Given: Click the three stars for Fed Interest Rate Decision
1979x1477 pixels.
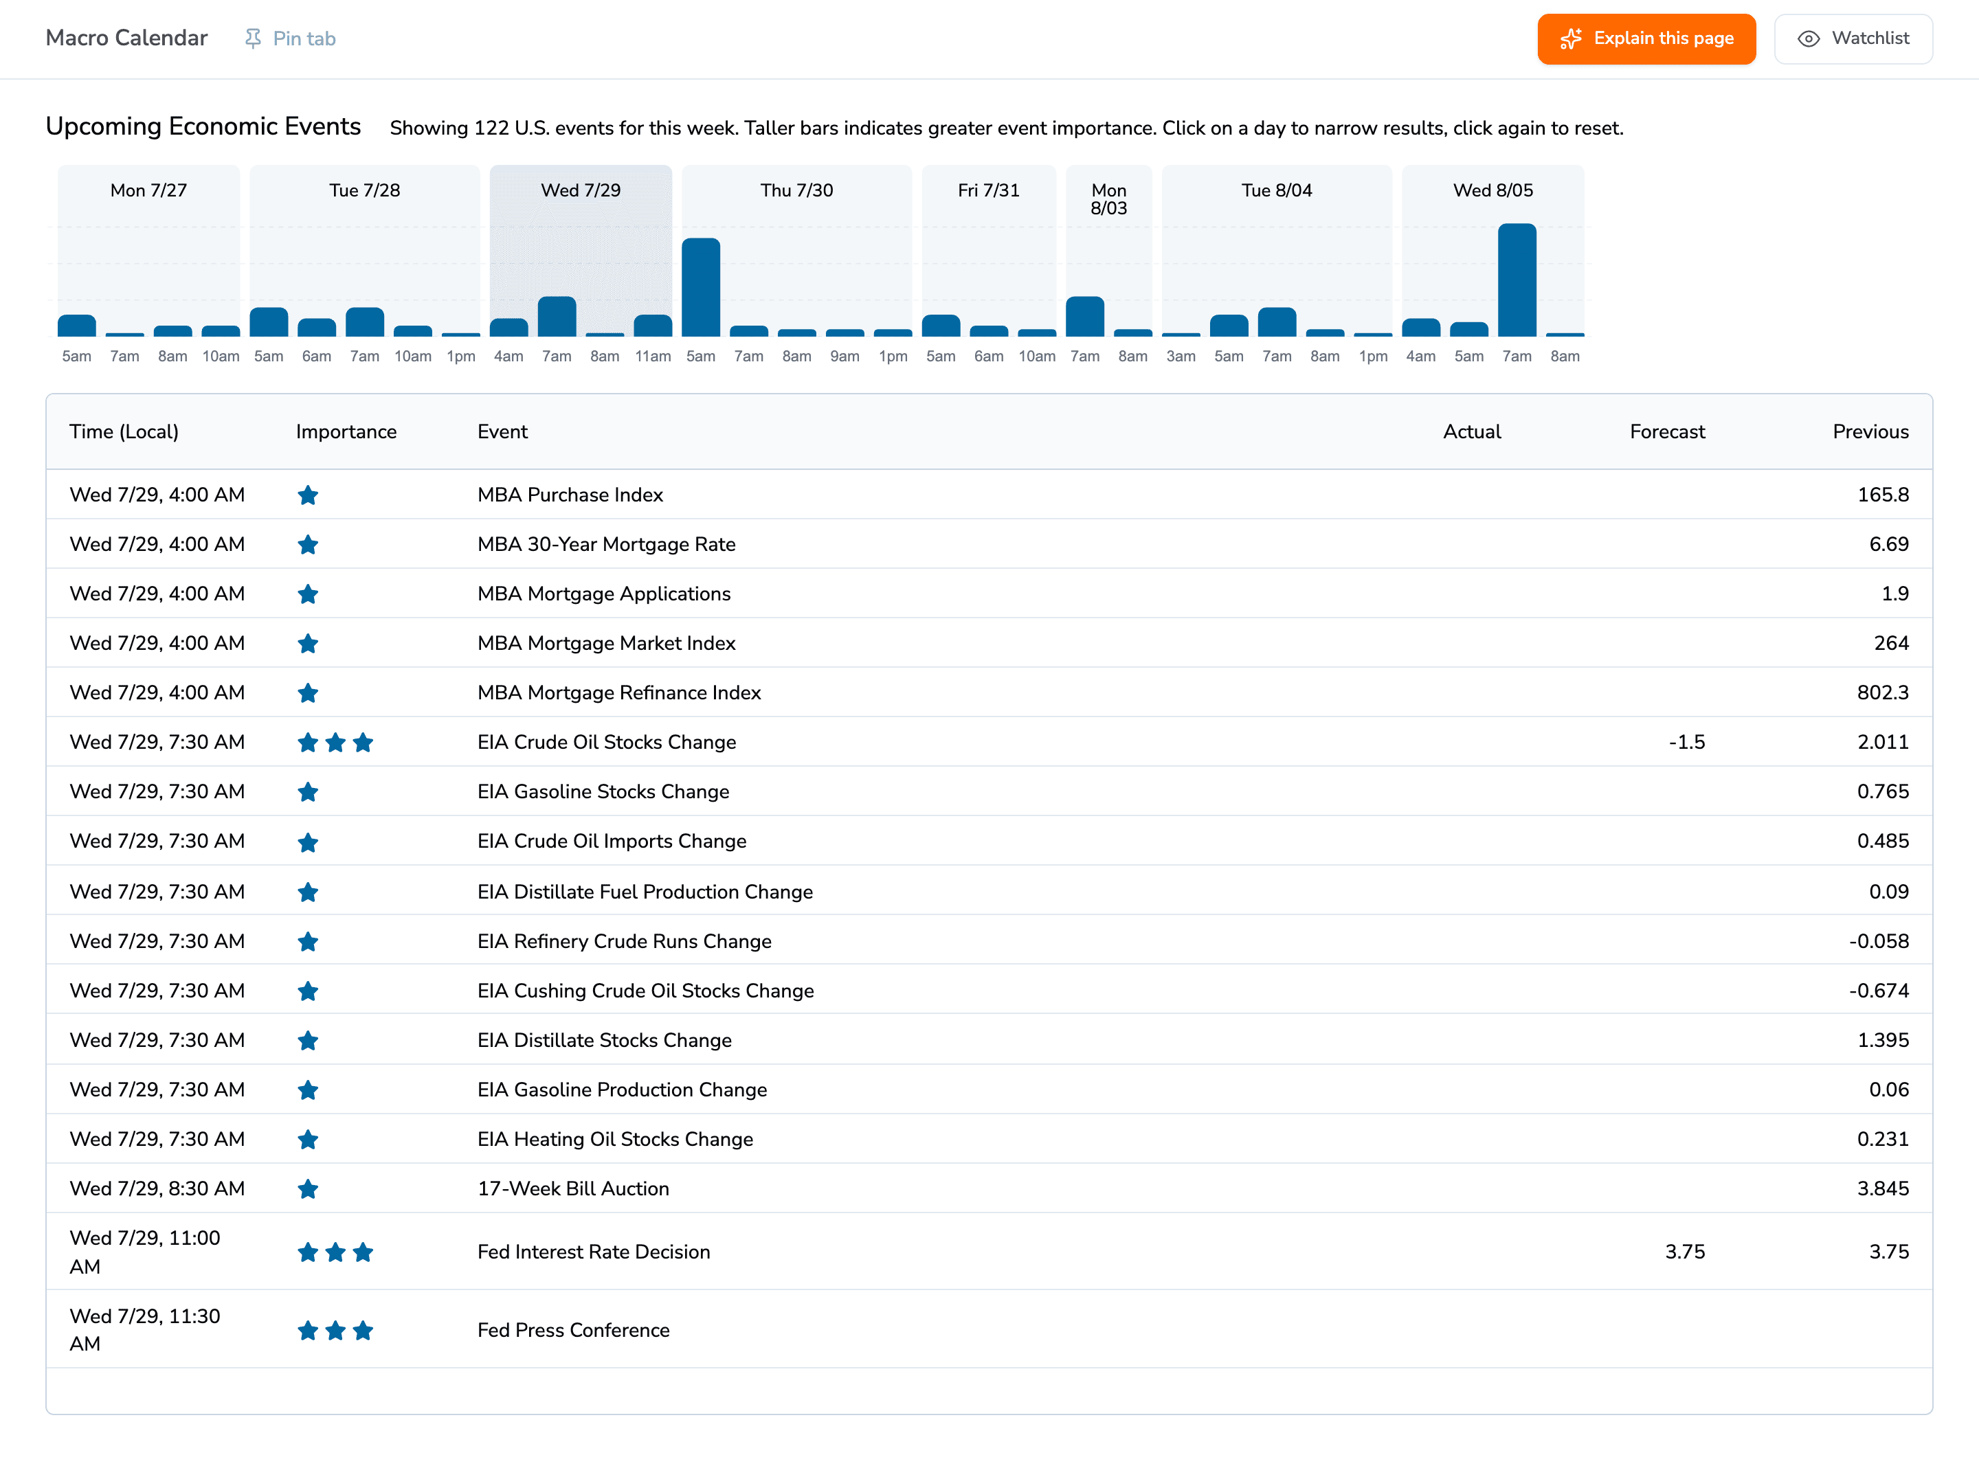Looking at the screenshot, I should tap(335, 1252).
